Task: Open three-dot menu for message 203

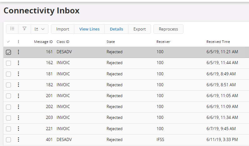Action: pos(18,118)
